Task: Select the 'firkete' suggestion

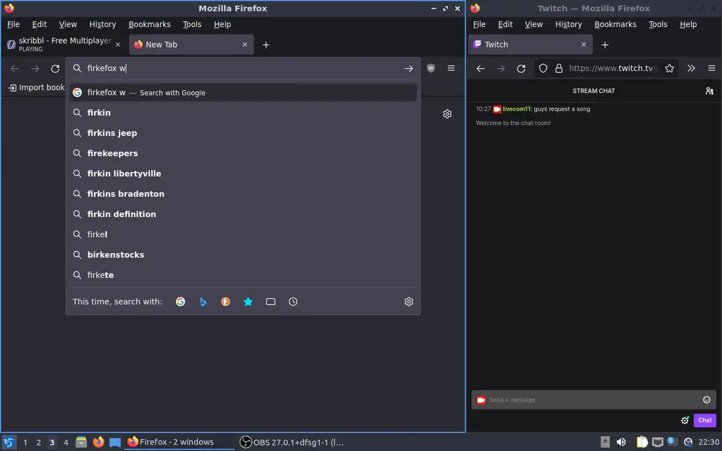Action: pos(243,275)
